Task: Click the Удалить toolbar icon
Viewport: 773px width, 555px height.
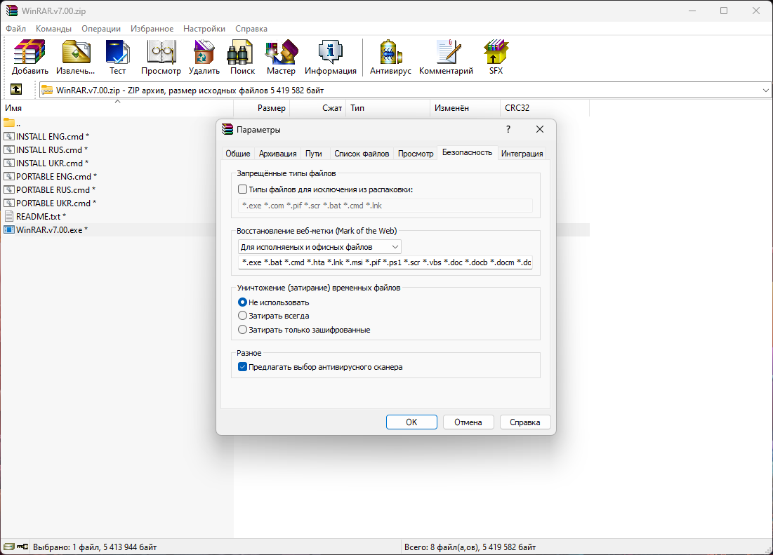Action: pyautogui.click(x=204, y=57)
